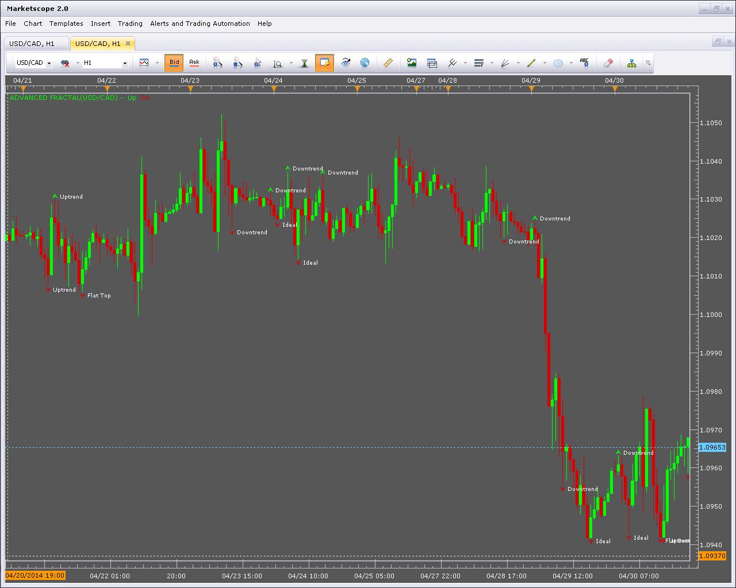This screenshot has width=736, height=588.
Task: Toggle the highlighted orange chart-label button
Action: point(325,63)
